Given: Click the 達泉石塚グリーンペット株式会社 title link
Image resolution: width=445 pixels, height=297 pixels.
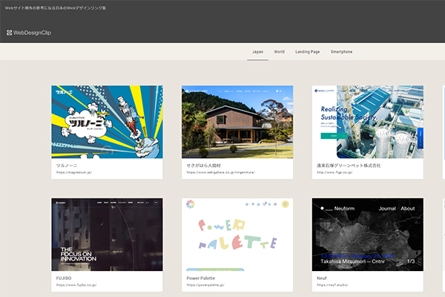Looking at the screenshot, I should pyautogui.click(x=349, y=165).
